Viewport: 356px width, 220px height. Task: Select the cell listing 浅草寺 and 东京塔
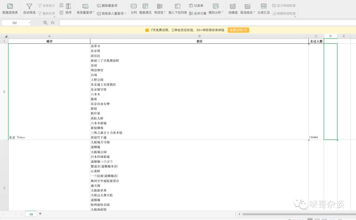click(x=199, y=92)
